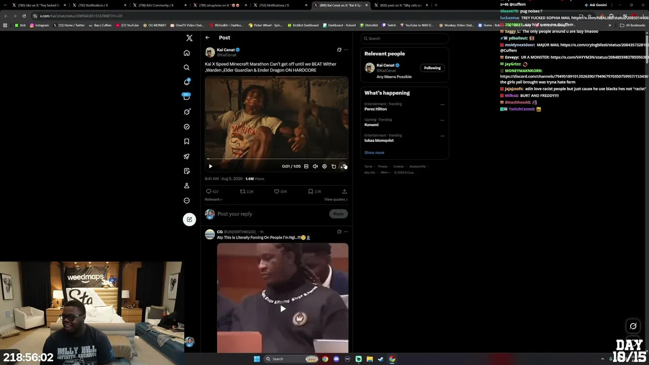Viewport: 649px width, 365px height.
Task: Mute the video volume
Action: tap(315, 166)
